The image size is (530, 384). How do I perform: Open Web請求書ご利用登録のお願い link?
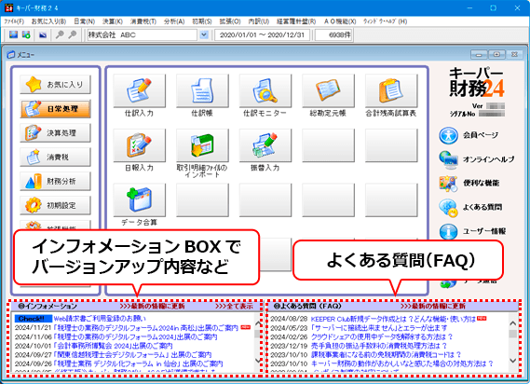click(100, 319)
